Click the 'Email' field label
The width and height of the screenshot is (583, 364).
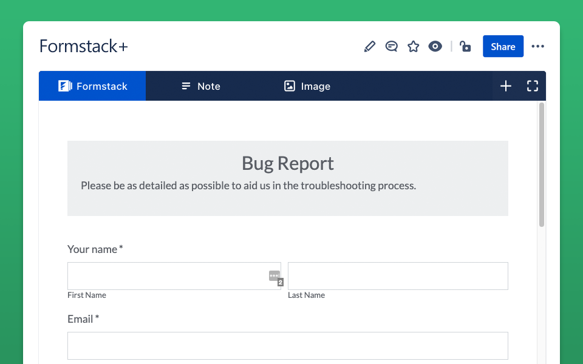click(83, 319)
